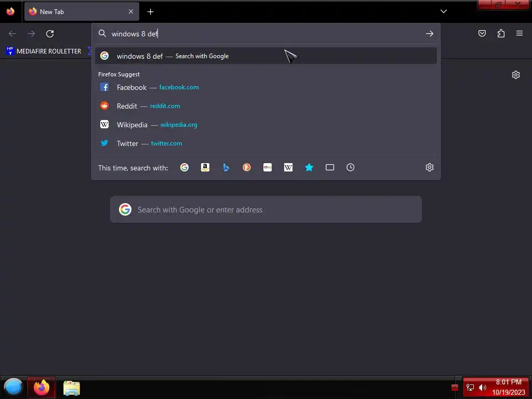
Task: Open the Extensions puzzle icon
Action: tap(501, 33)
